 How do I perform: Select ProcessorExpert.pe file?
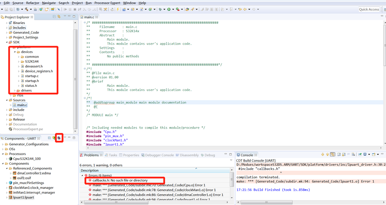(x=28, y=129)
